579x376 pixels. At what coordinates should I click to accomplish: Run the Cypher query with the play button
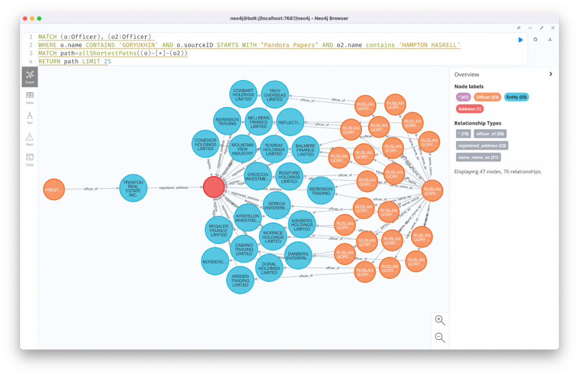point(521,40)
